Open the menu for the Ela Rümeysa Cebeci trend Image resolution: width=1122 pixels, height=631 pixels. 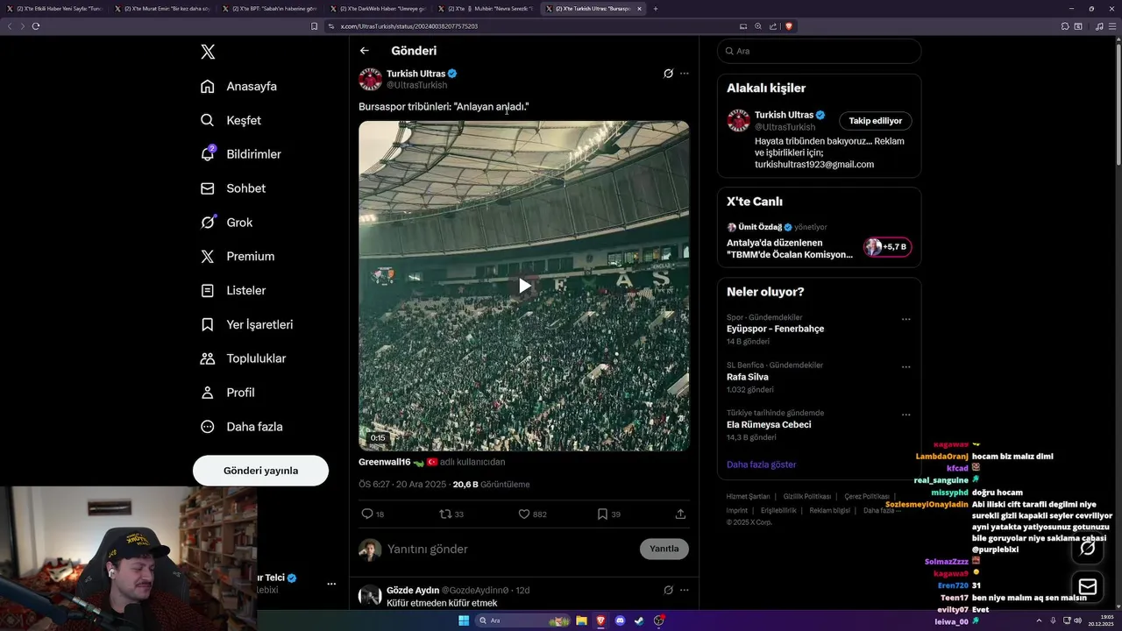tap(906, 415)
